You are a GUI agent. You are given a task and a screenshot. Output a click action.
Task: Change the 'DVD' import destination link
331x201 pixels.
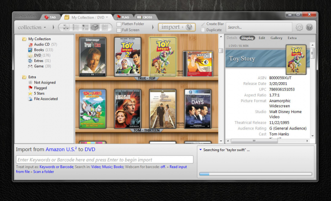[x=90, y=149]
